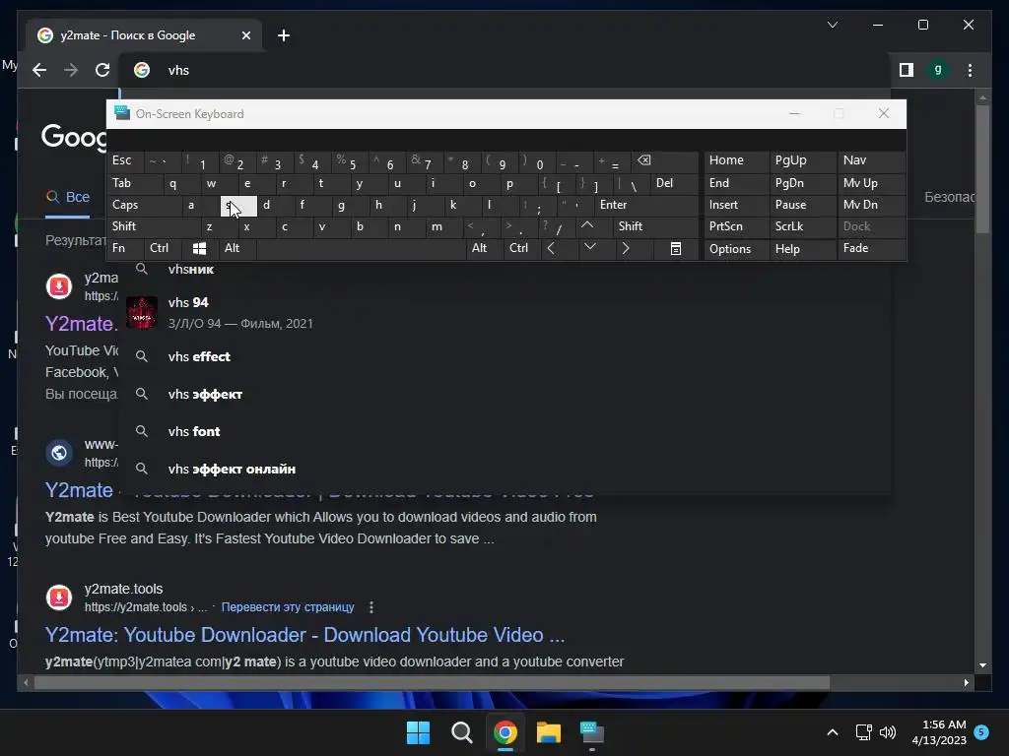Select suggestion 'vhs эффект онлайн'
Image resolution: width=1009 pixels, height=756 pixels.
coord(505,469)
